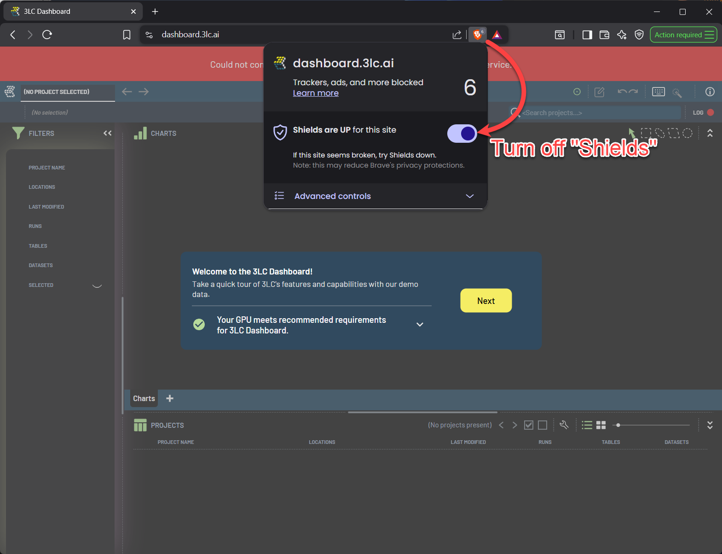Open the Brave Wallet icon
This screenshot has width=722, height=554.
tap(604, 35)
